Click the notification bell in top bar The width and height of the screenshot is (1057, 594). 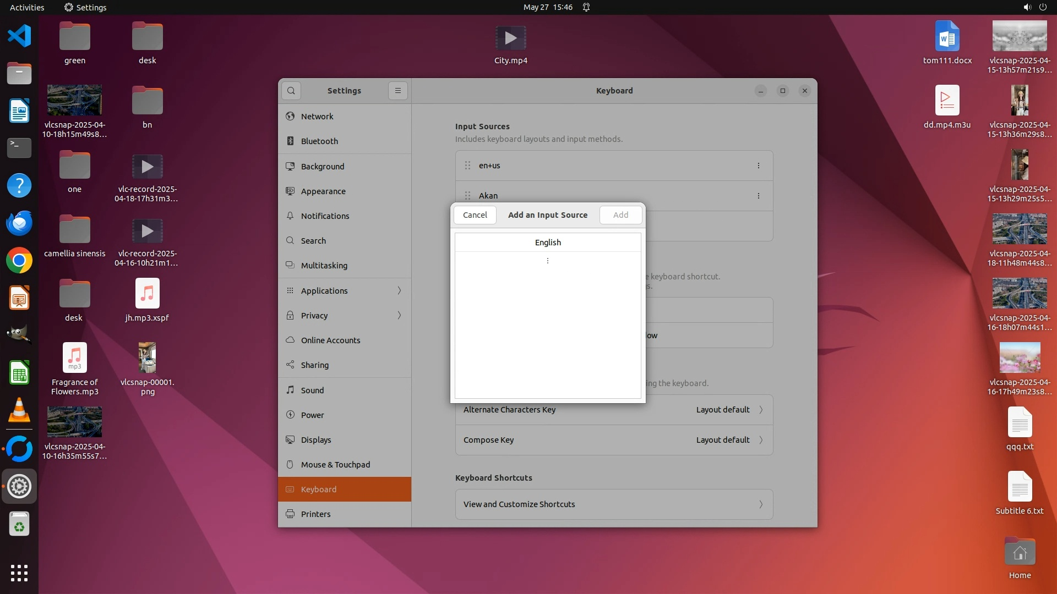click(x=586, y=7)
